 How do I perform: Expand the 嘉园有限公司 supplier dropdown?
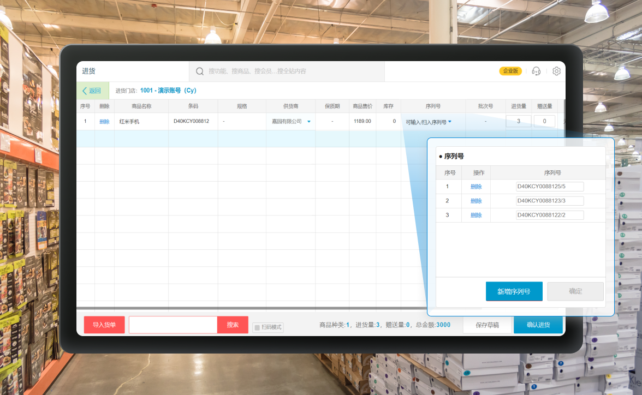pos(308,122)
